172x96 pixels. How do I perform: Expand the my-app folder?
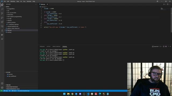point(9,19)
